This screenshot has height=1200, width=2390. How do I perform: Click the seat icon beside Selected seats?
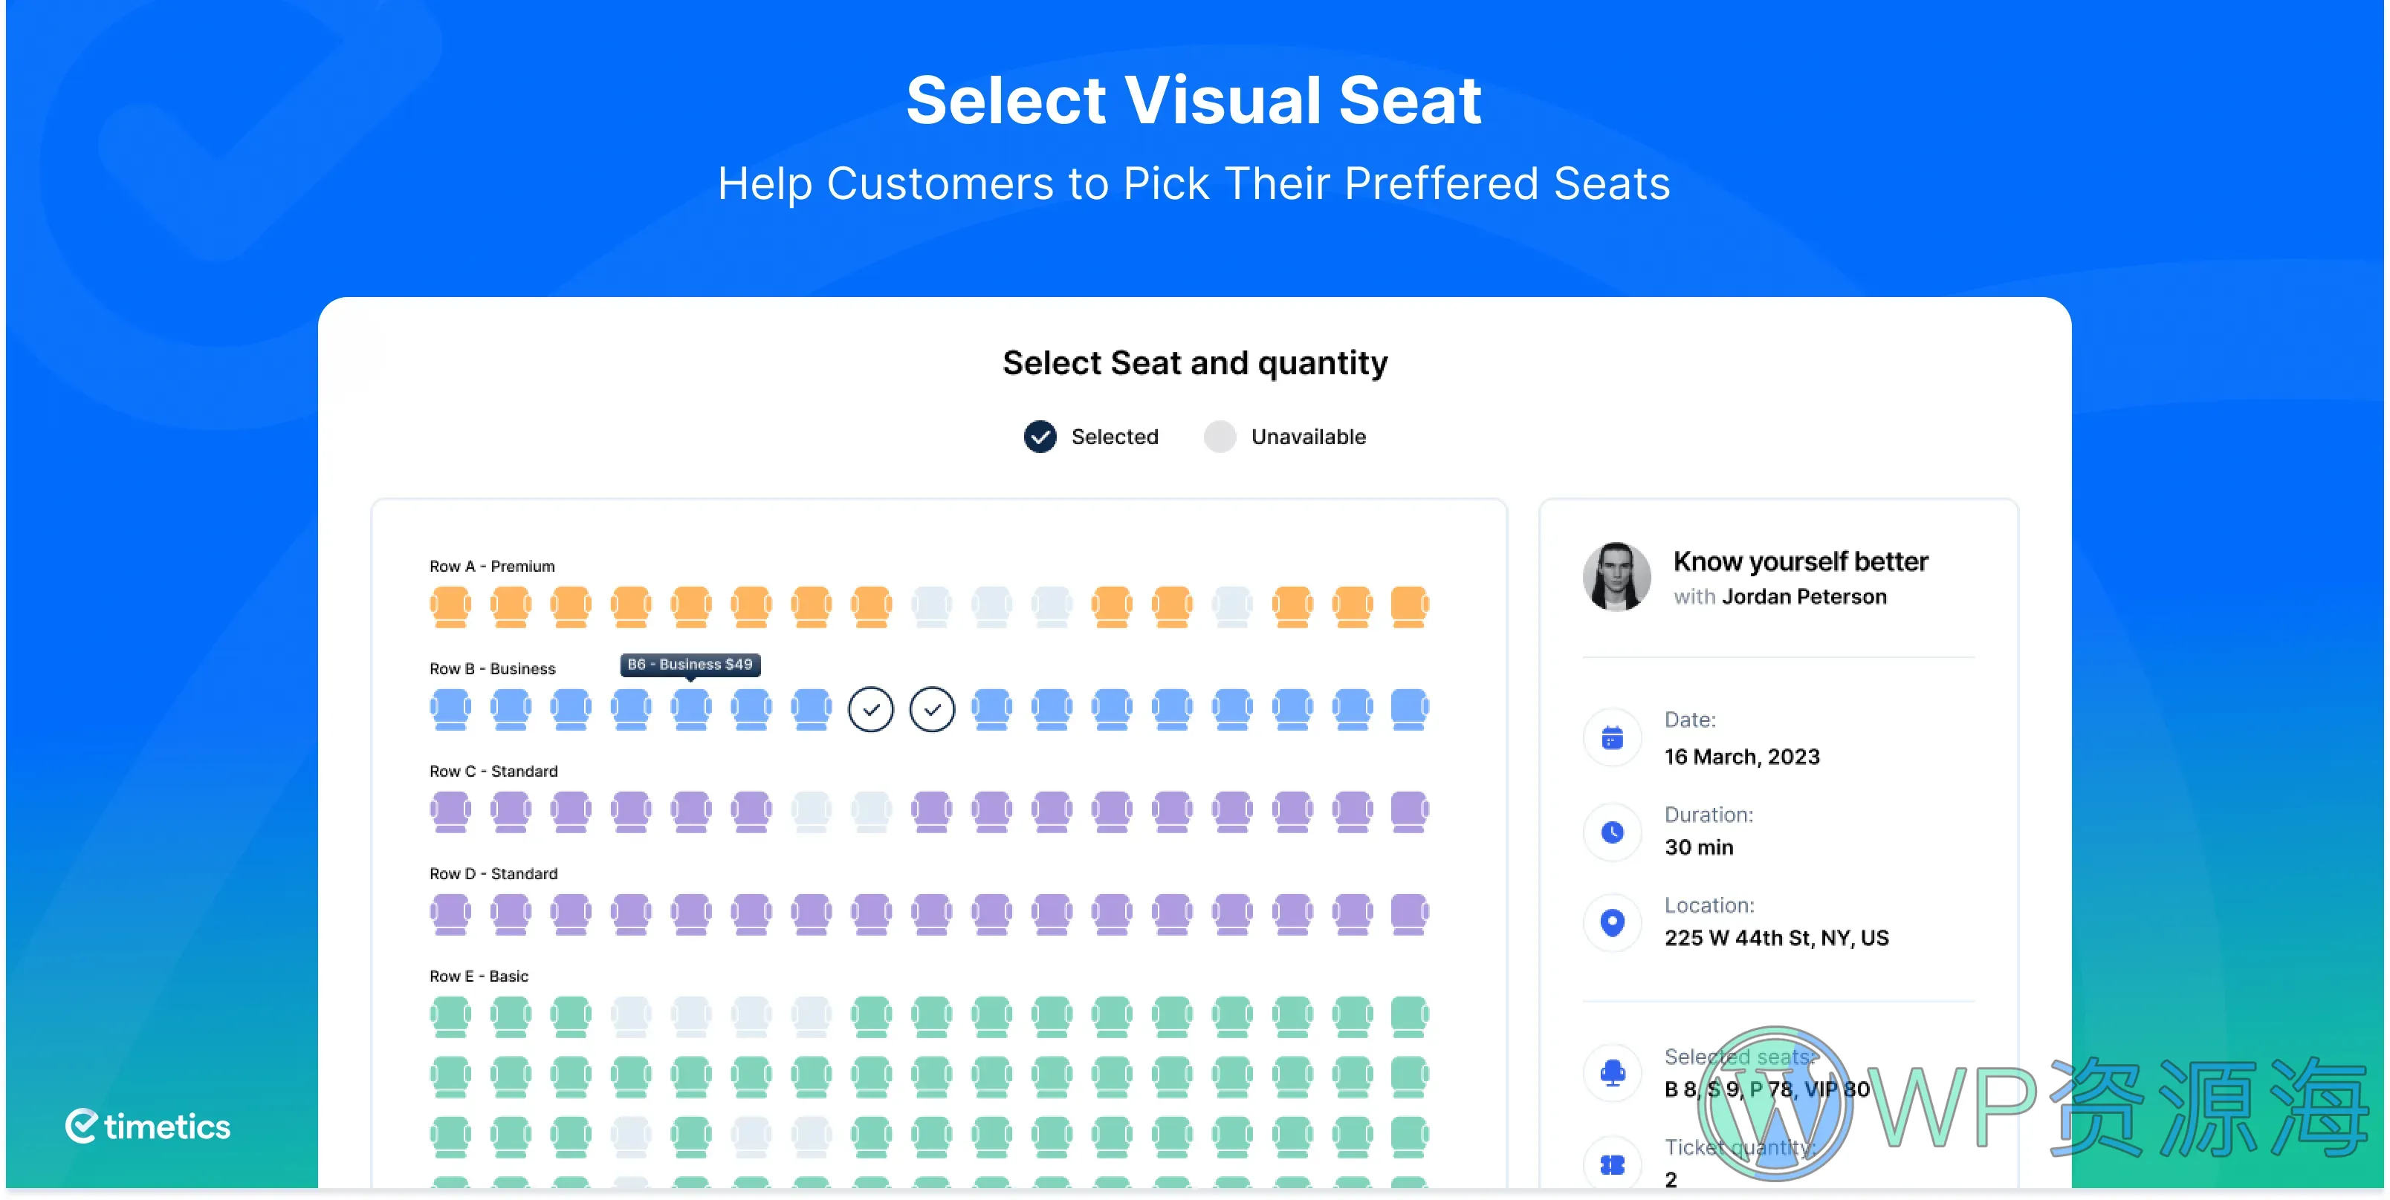coord(1613,1072)
